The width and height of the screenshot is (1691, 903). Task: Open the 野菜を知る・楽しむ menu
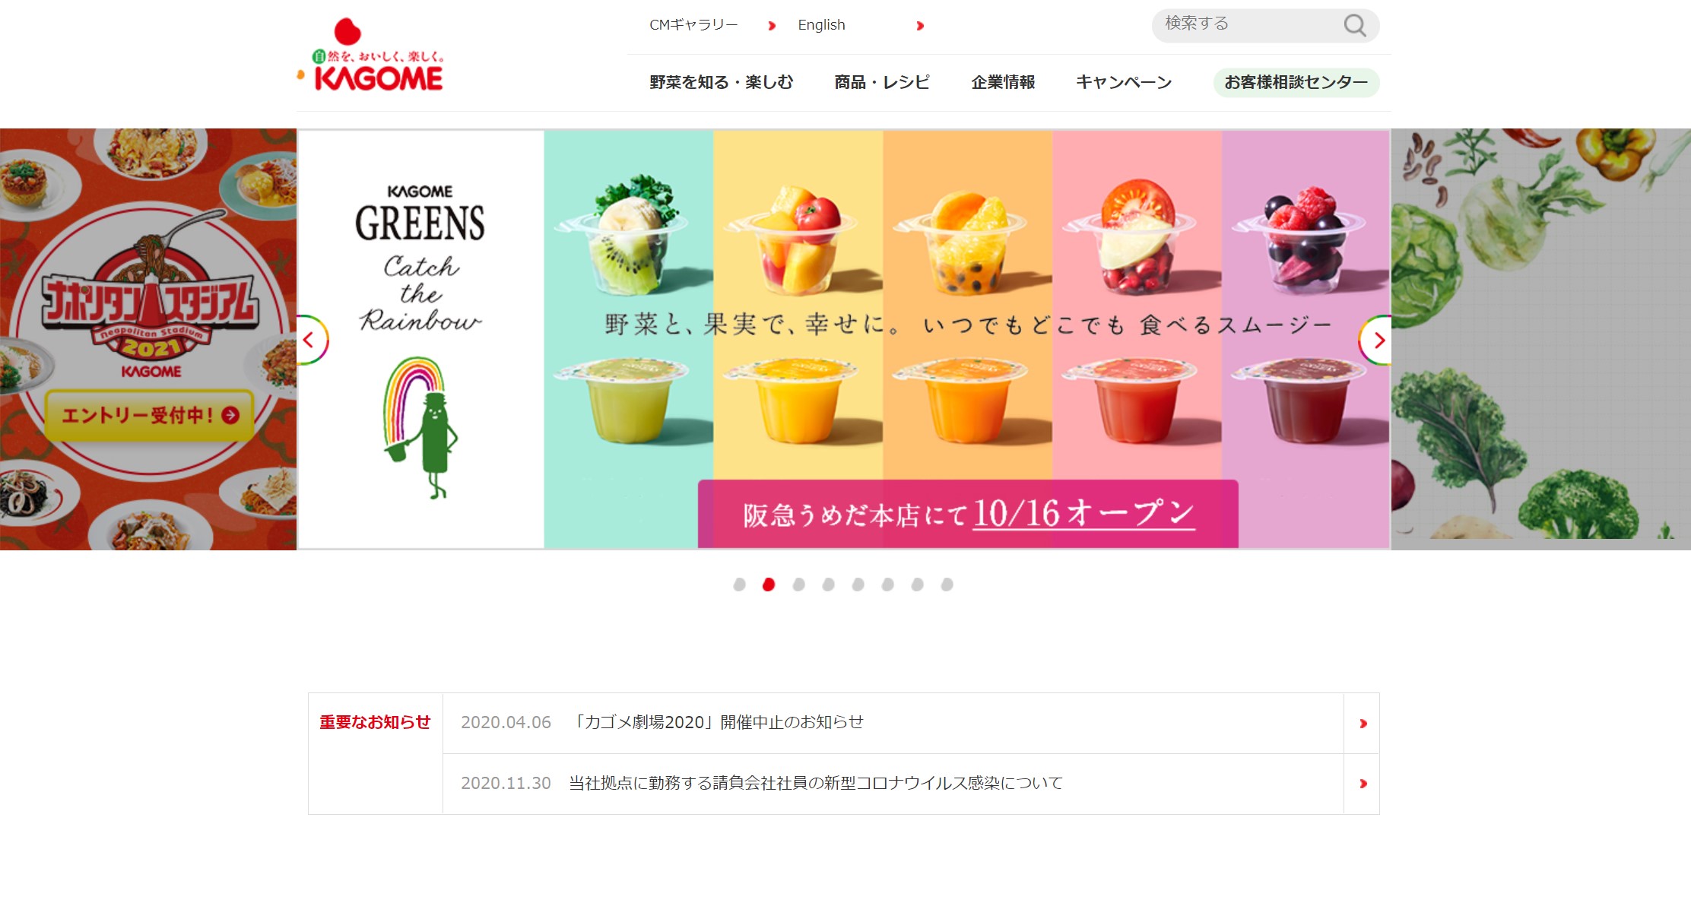click(721, 82)
